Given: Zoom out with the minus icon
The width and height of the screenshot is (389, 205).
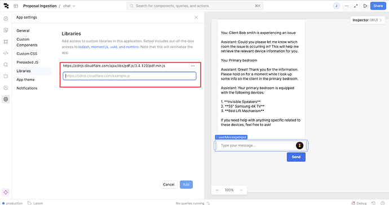Looking at the screenshot, I should (217, 190).
